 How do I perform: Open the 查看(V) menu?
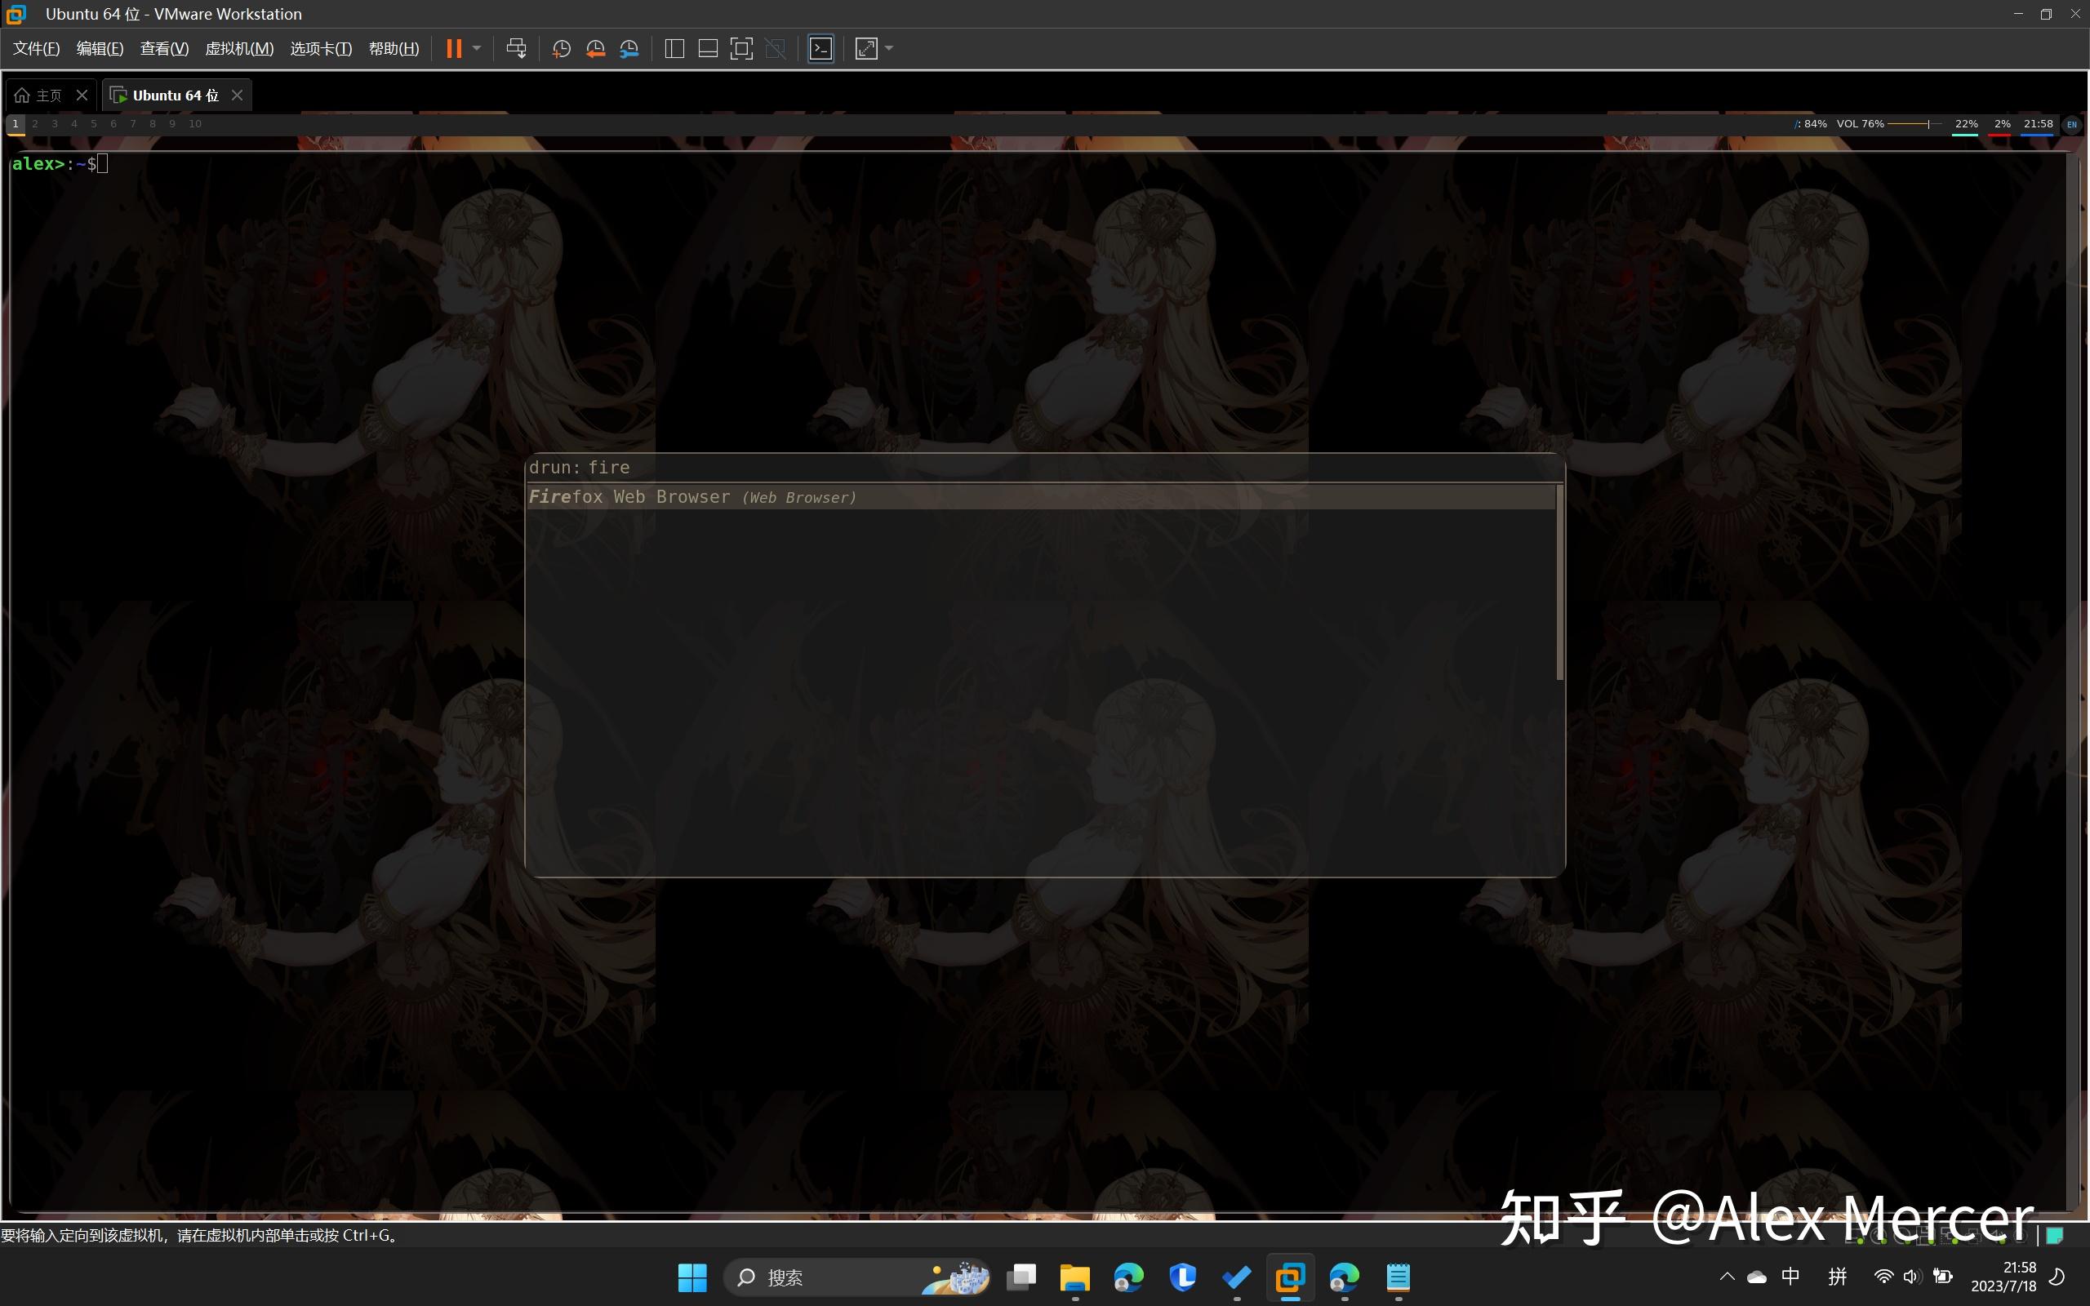pos(164,48)
